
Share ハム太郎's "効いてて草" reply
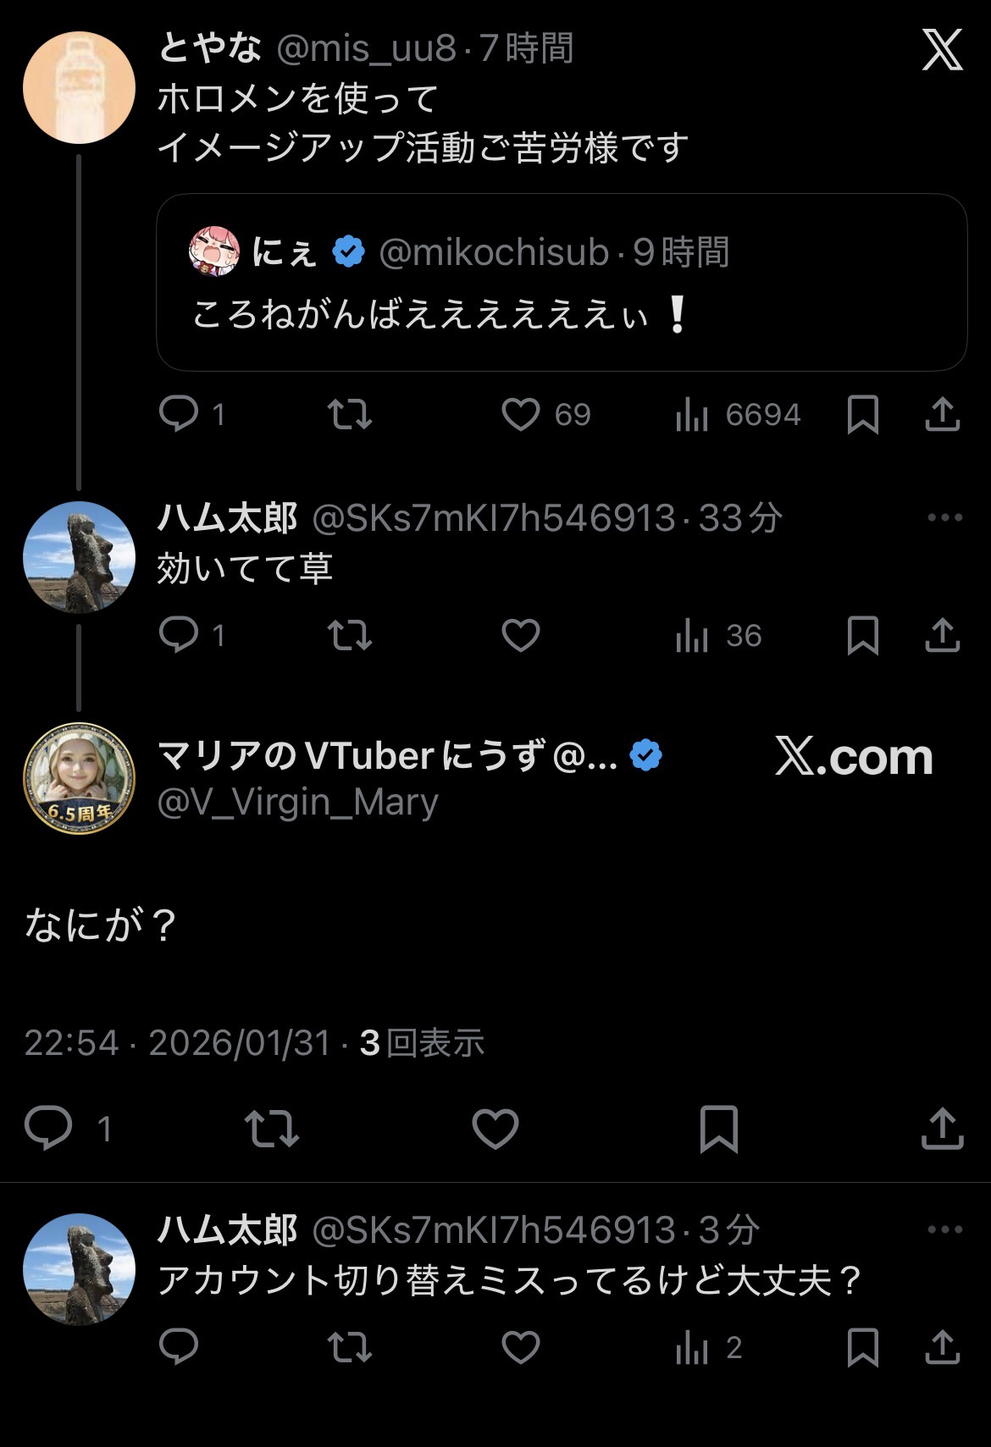coord(942,636)
